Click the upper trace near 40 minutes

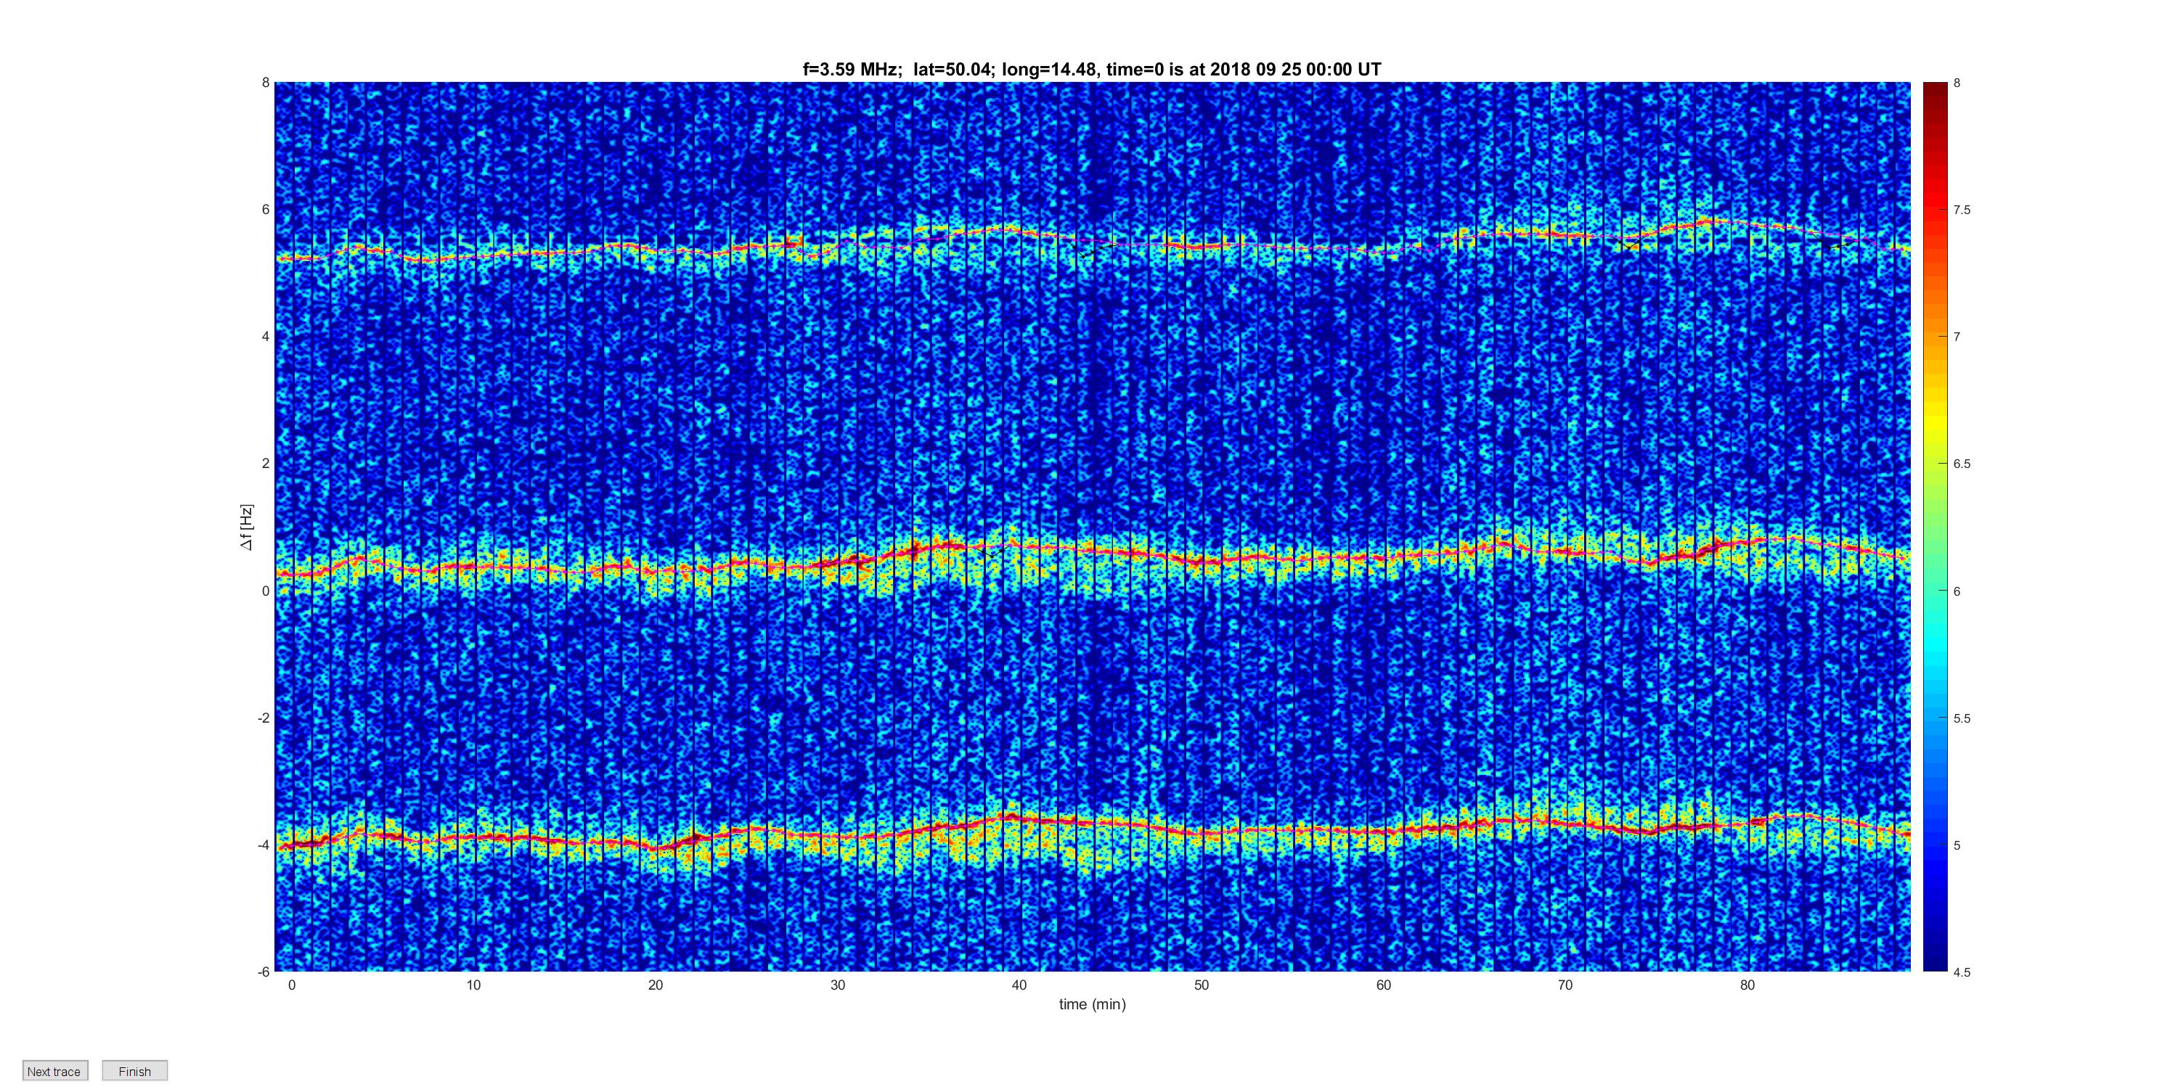[x=1020, y=229]
